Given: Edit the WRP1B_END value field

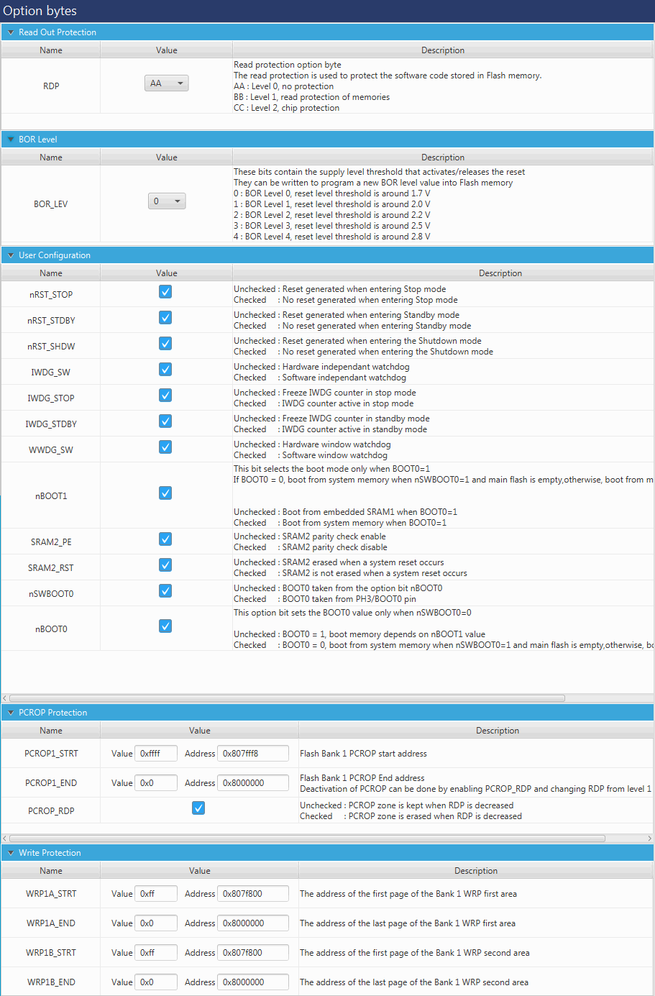Looking at the screenshot, I should (x=156, y=982).
